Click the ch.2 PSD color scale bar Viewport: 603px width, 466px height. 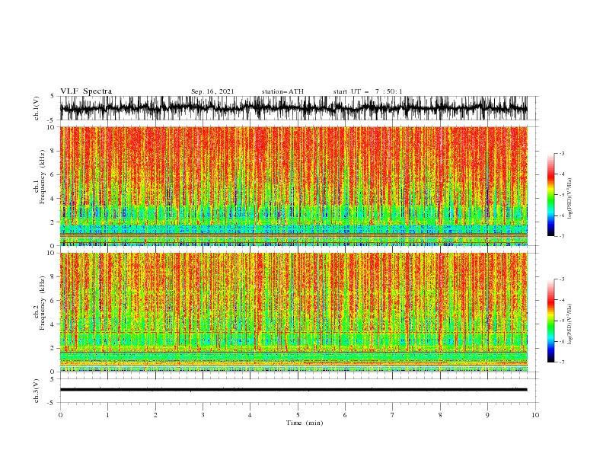(x=550, y=321)
